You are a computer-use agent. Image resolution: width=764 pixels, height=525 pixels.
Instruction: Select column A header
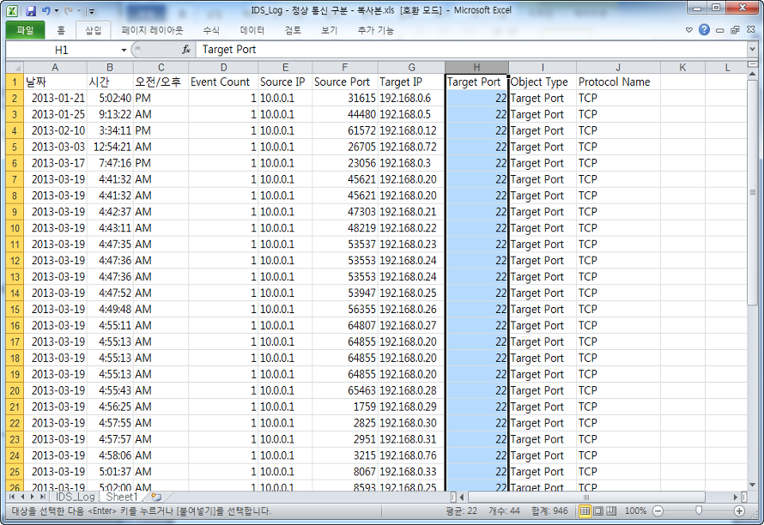pos(55,67)
